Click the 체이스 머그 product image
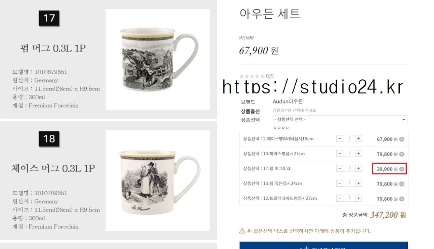Viewport: 434px width, 249px height. [x=158, y=181]
